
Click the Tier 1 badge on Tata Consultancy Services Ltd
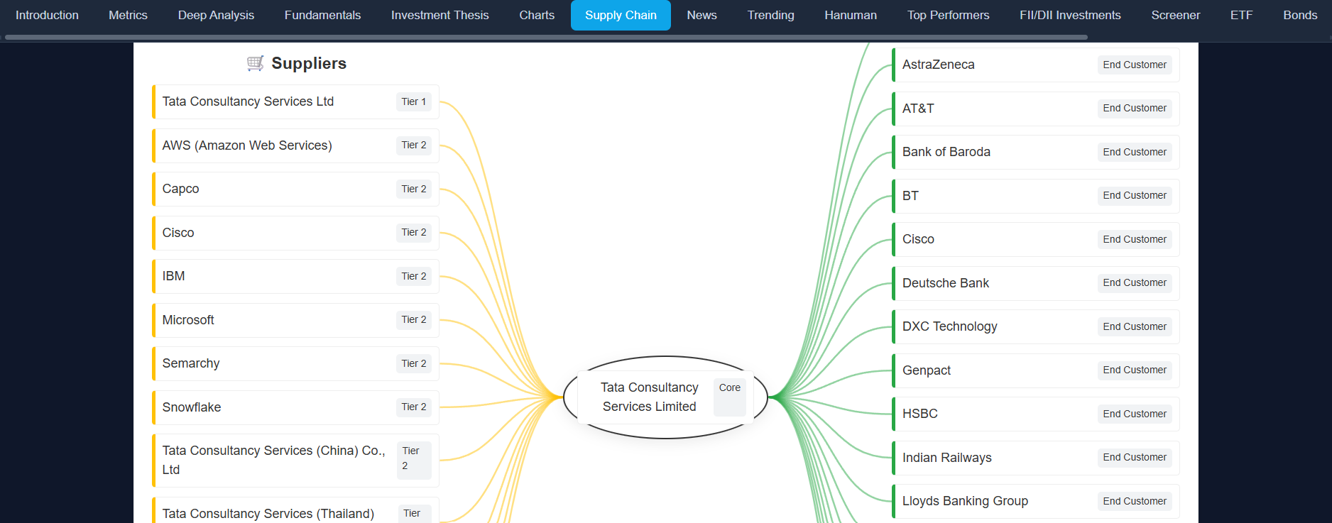(413, 101)
